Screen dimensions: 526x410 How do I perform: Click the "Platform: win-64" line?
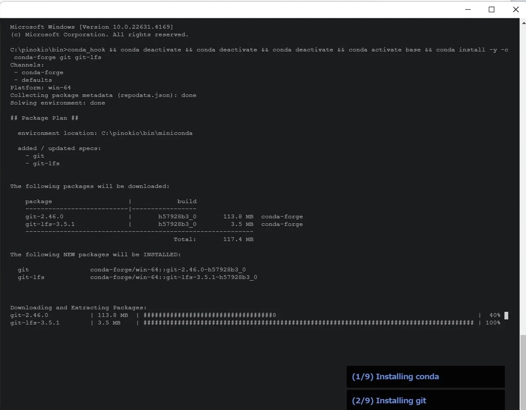(40, 88)
